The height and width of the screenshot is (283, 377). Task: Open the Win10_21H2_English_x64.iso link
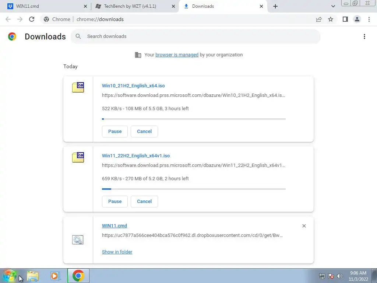pos(133,85)
